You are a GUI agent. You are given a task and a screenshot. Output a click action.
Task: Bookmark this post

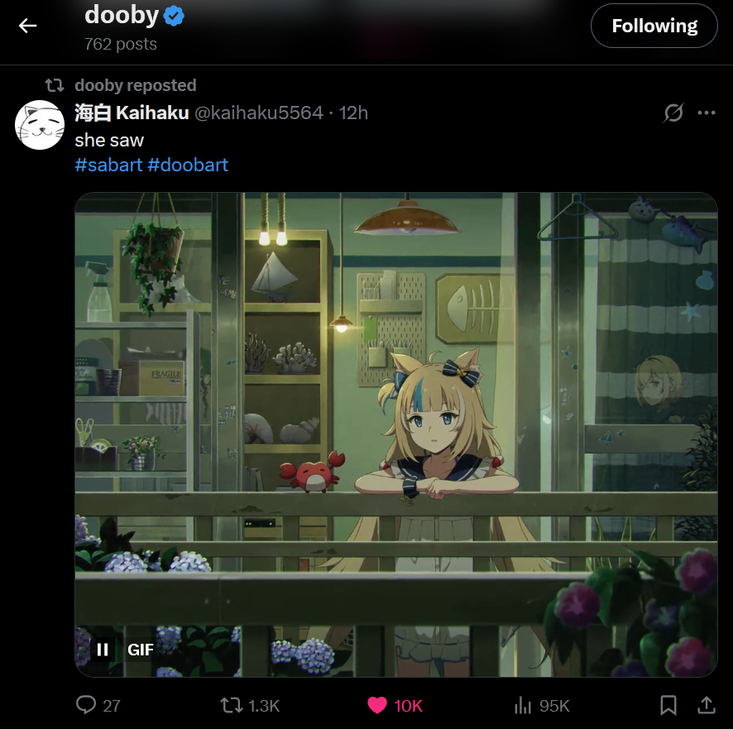pyautogui.click(x=668, y=705)
